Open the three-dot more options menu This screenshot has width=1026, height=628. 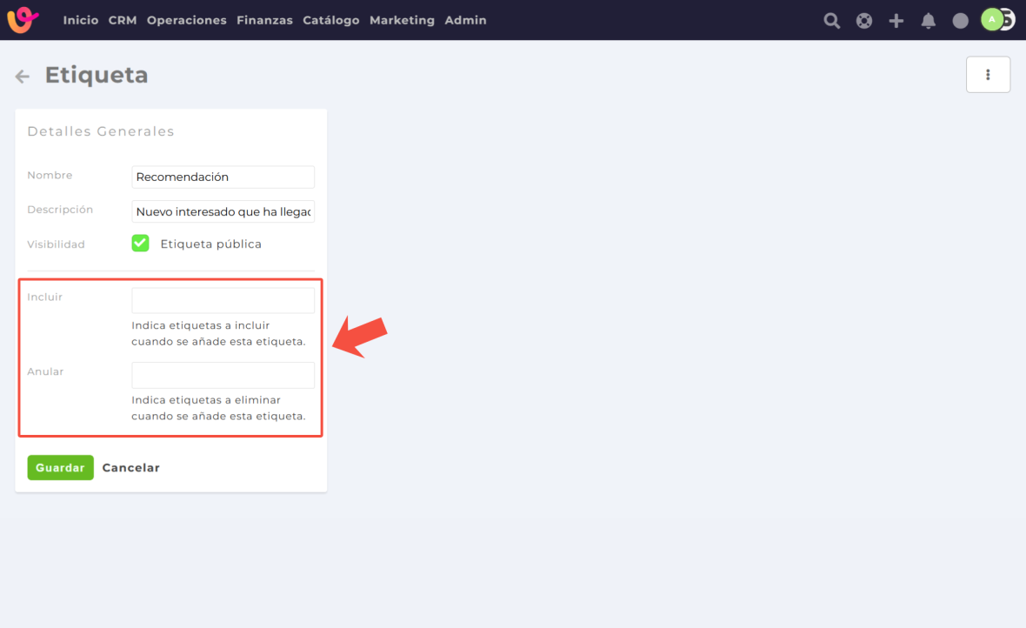988,75
